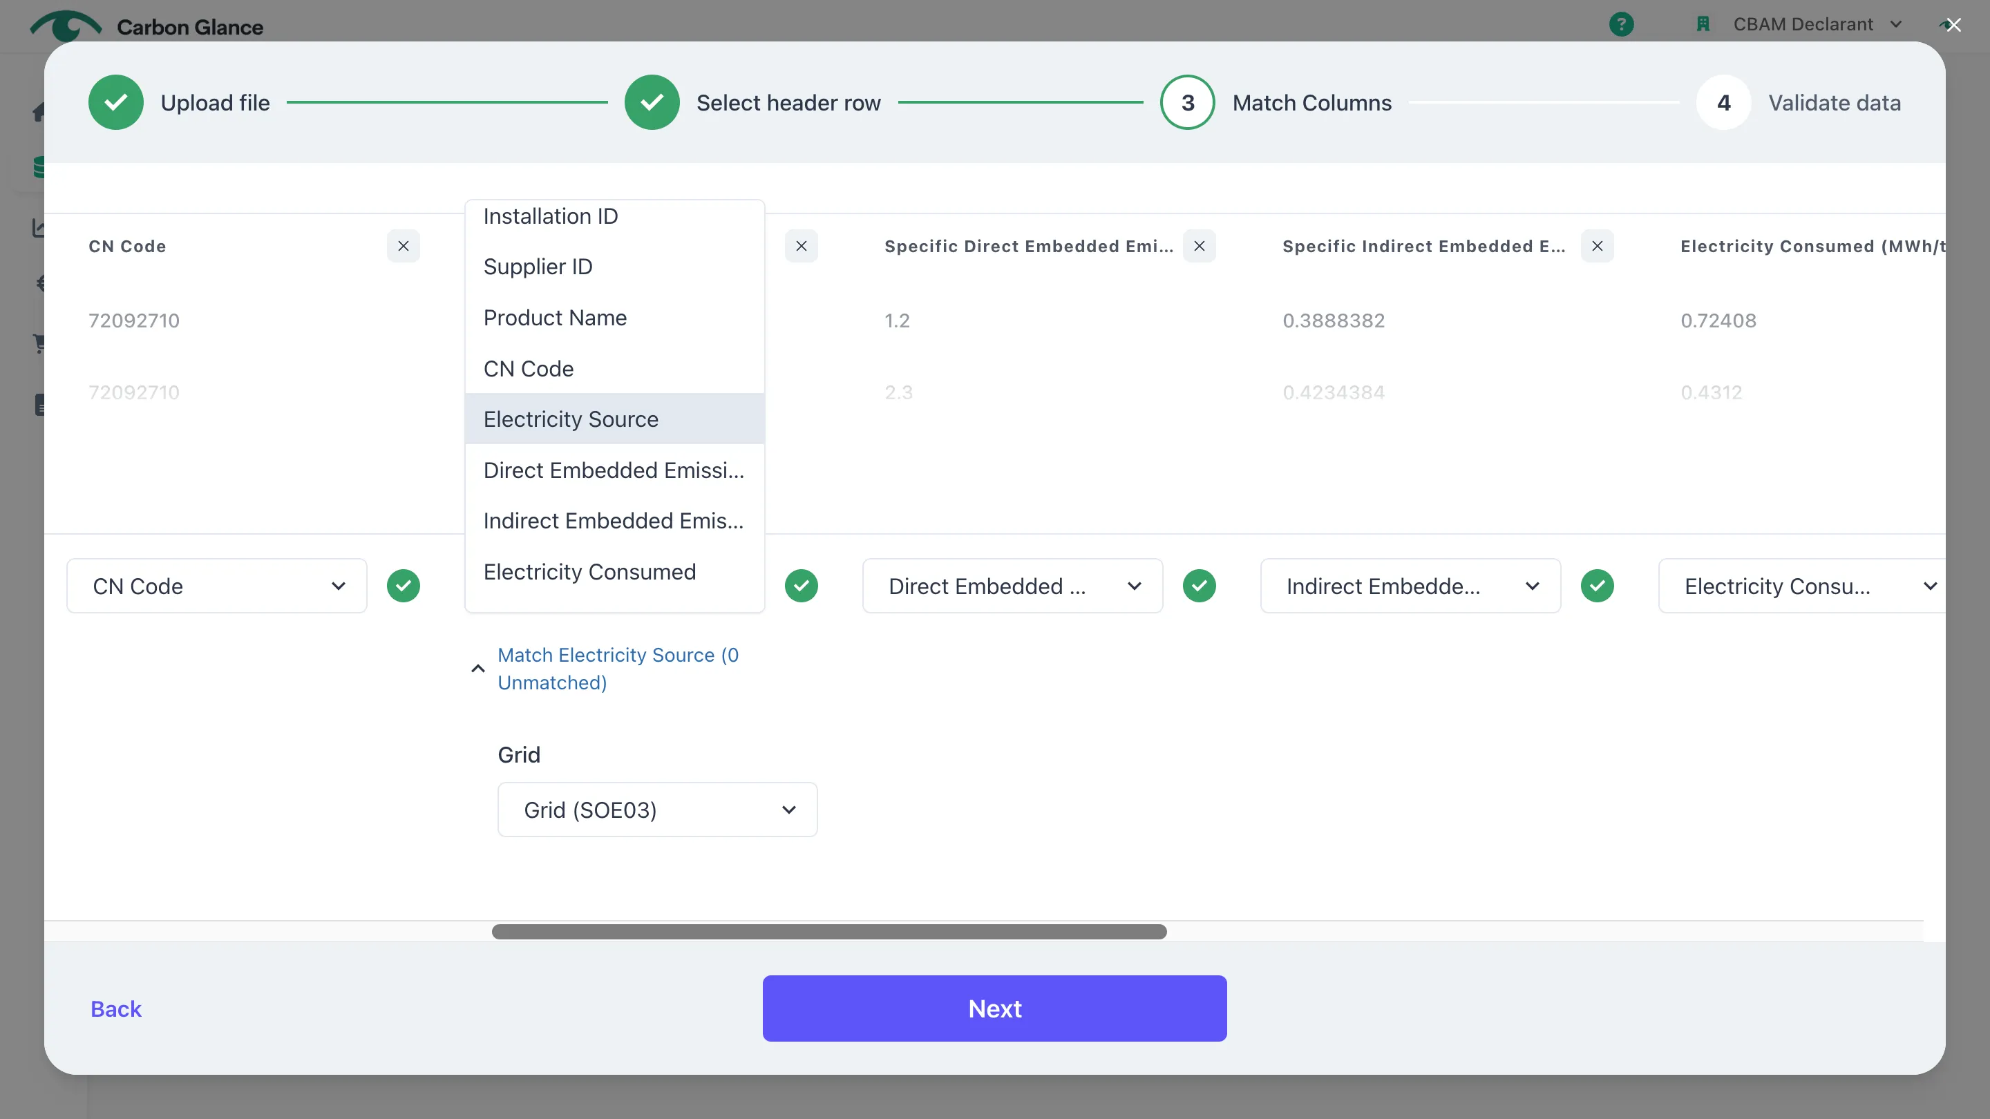
Task: Open the help question mark icon
Action: click(1621, 25)
